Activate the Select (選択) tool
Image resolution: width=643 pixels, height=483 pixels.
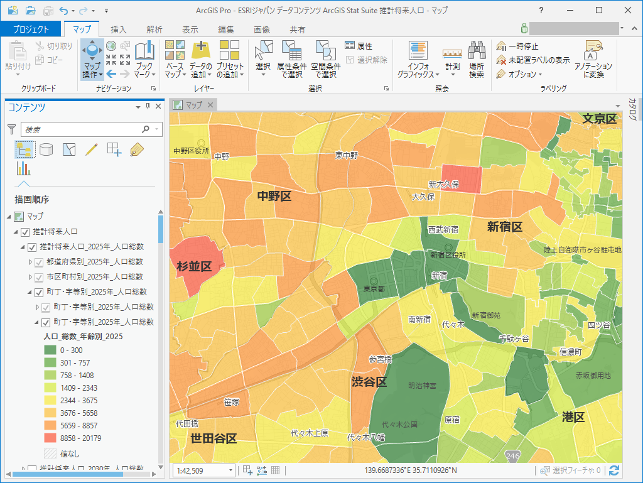263,59
